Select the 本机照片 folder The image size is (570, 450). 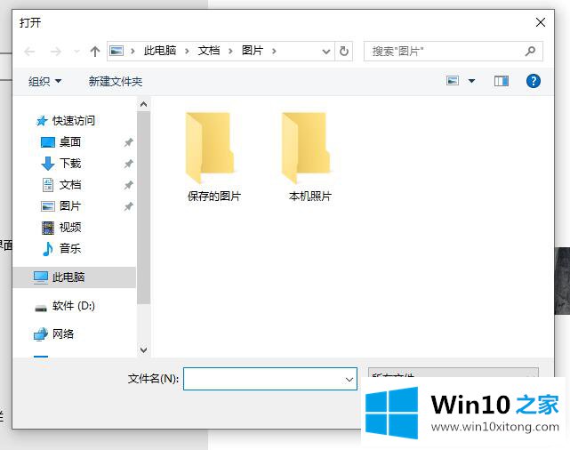[x=309, y=157]
